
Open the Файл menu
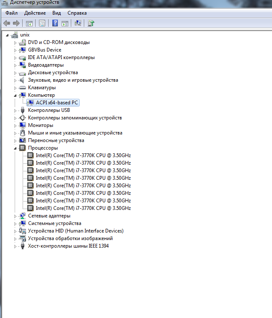11,13
